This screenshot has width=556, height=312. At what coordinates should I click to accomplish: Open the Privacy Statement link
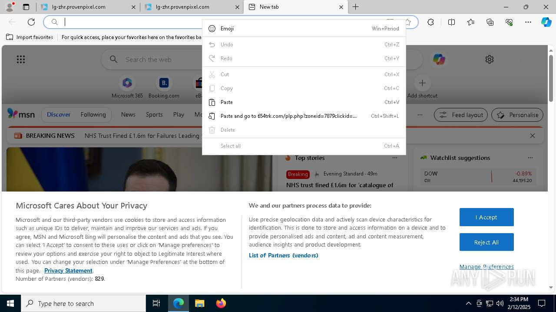(68, 270)
